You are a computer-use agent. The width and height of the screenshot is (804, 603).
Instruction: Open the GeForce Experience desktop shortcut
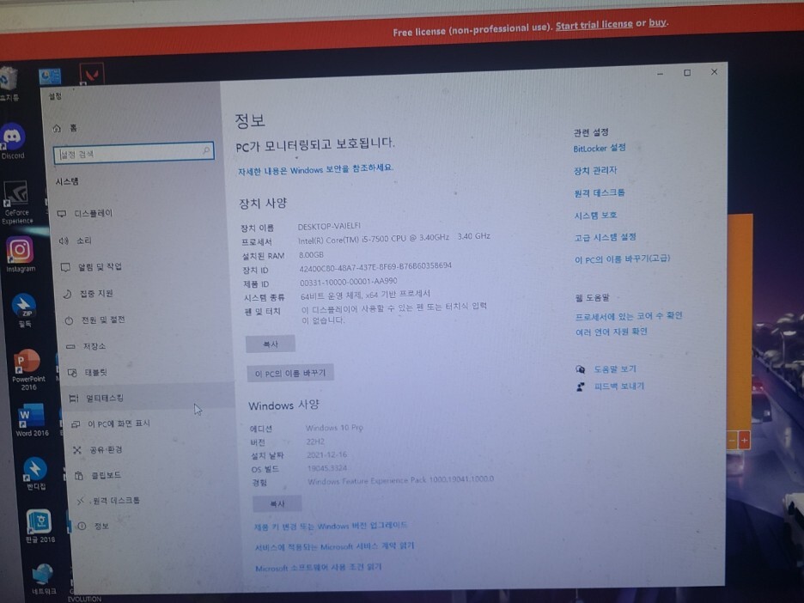tap(16, 202)
